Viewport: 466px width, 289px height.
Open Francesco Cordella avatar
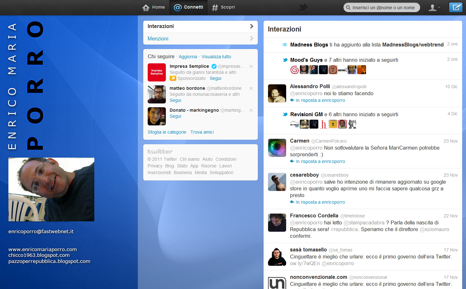(277, 222)
